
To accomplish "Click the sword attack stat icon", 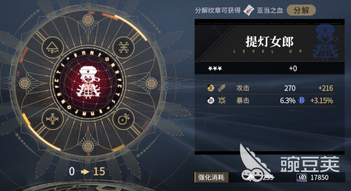I will pos(222,88).
